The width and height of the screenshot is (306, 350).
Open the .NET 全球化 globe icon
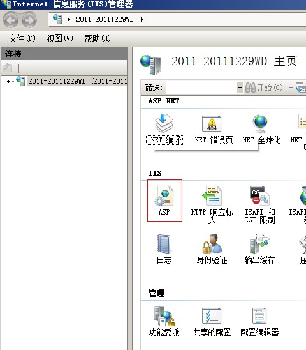pyautogui.click(x=260, y=123)
